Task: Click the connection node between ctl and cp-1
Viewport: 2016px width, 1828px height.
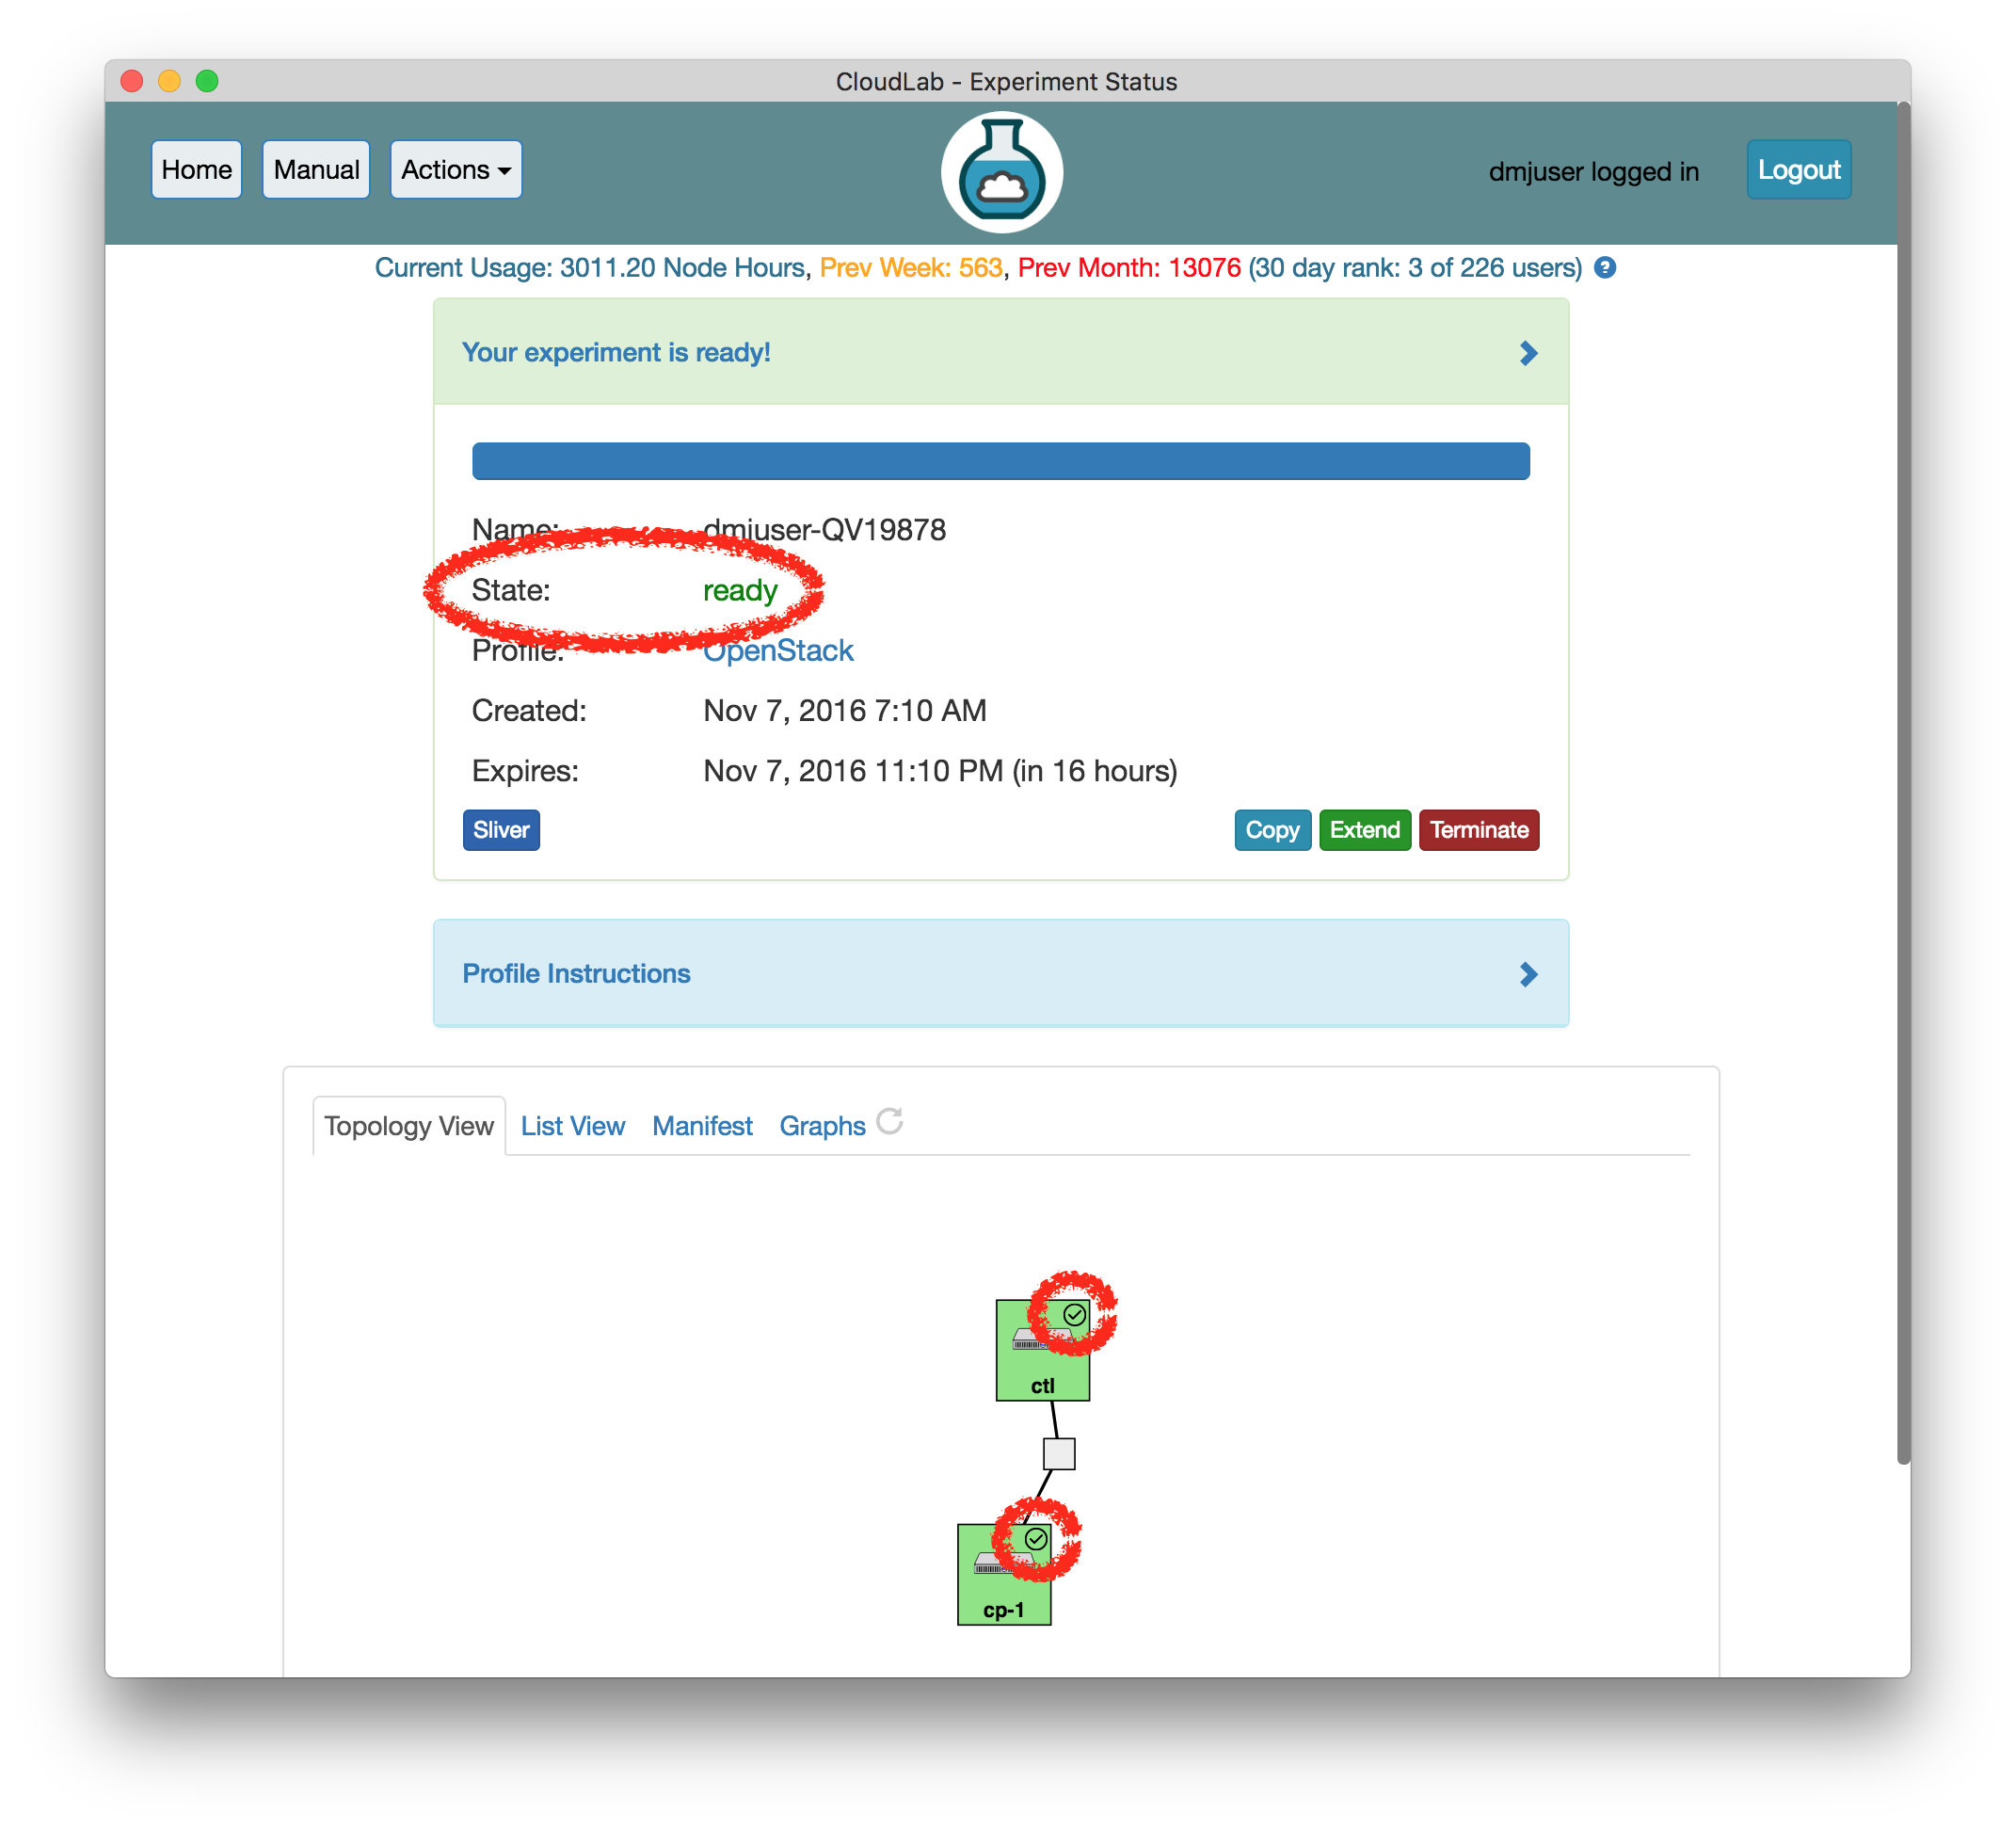Action: tap(1057, 1452)
